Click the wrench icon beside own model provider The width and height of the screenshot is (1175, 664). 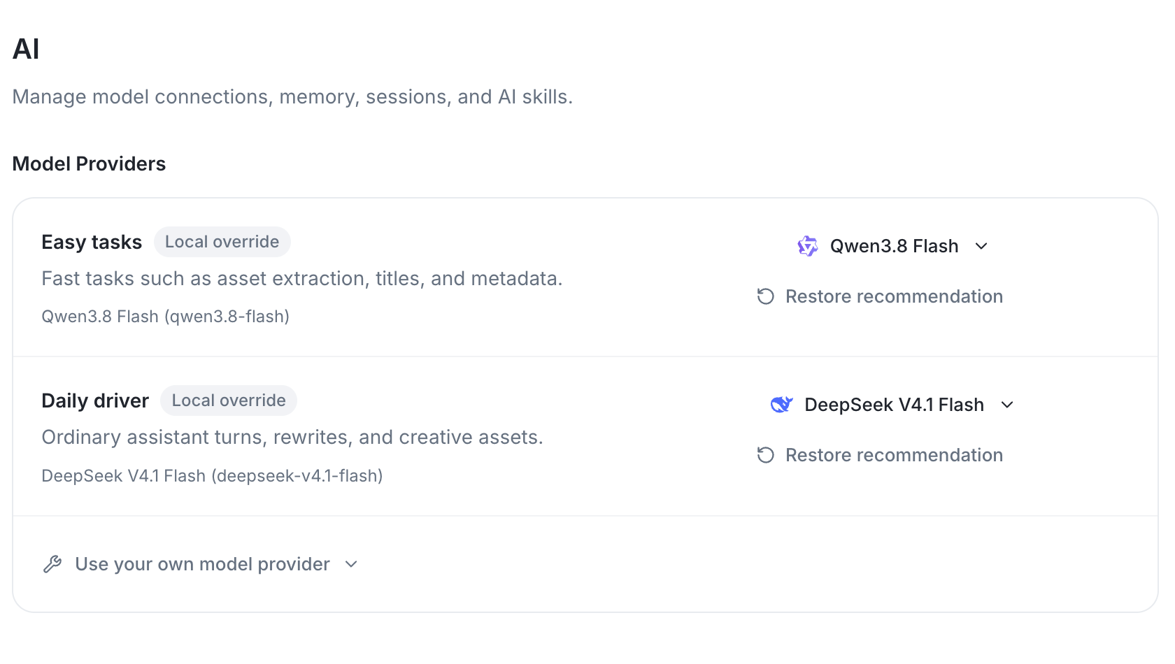click(x=52, y=564)
